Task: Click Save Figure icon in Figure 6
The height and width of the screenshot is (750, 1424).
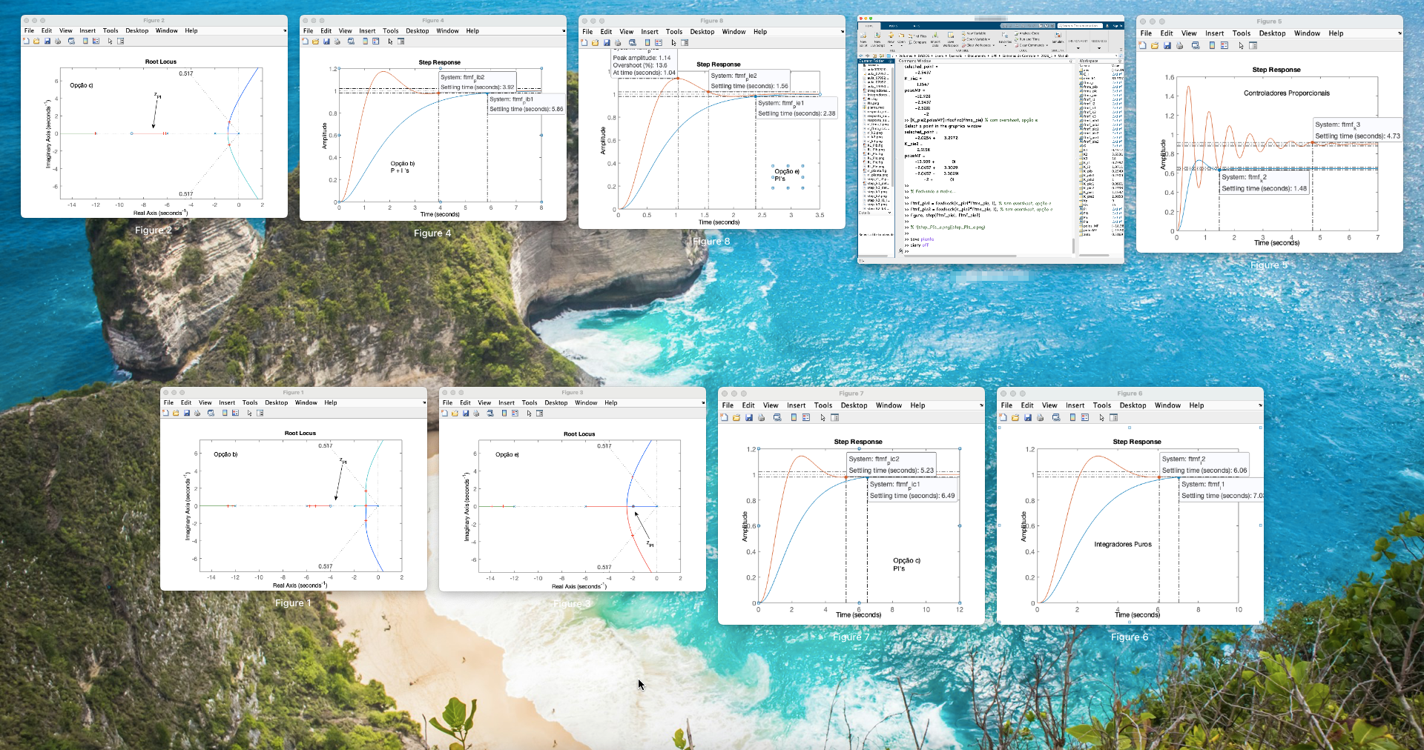Action: pos(1028,417)
